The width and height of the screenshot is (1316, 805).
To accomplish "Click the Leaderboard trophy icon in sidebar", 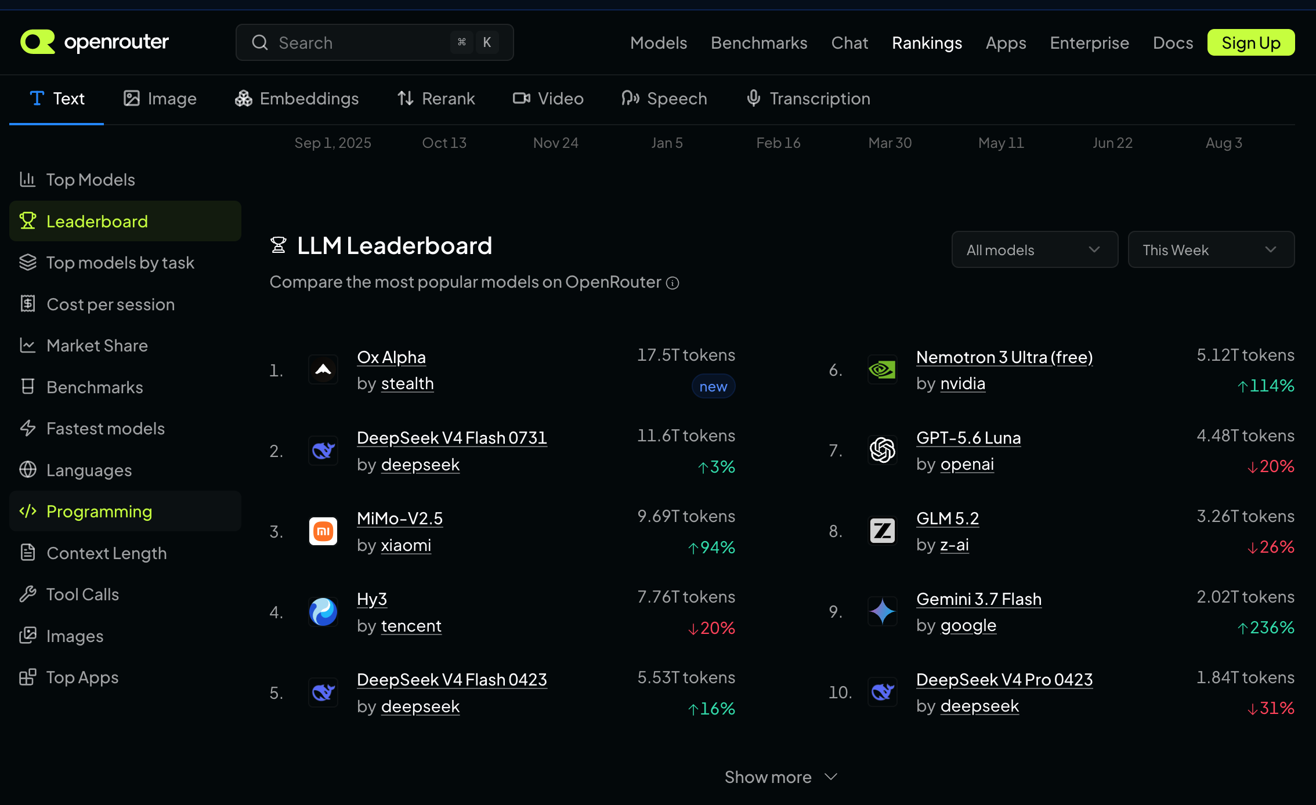I will point(28,221).
